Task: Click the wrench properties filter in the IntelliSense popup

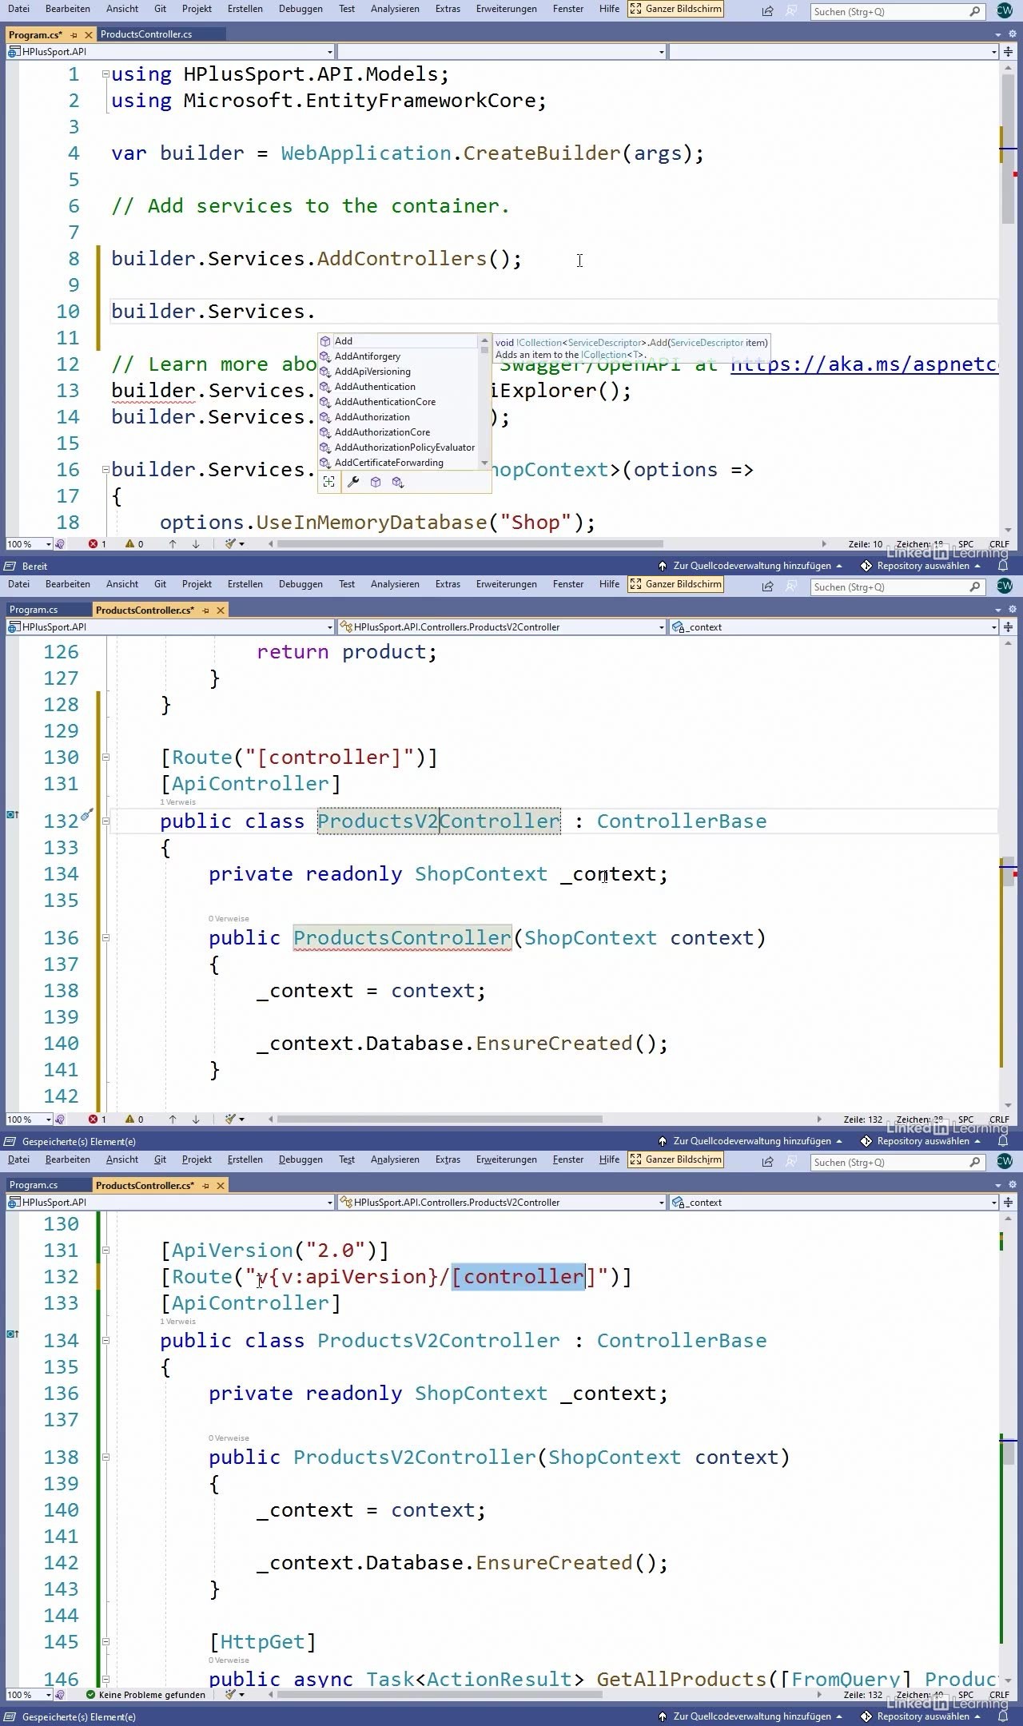Action: [352, 482]
